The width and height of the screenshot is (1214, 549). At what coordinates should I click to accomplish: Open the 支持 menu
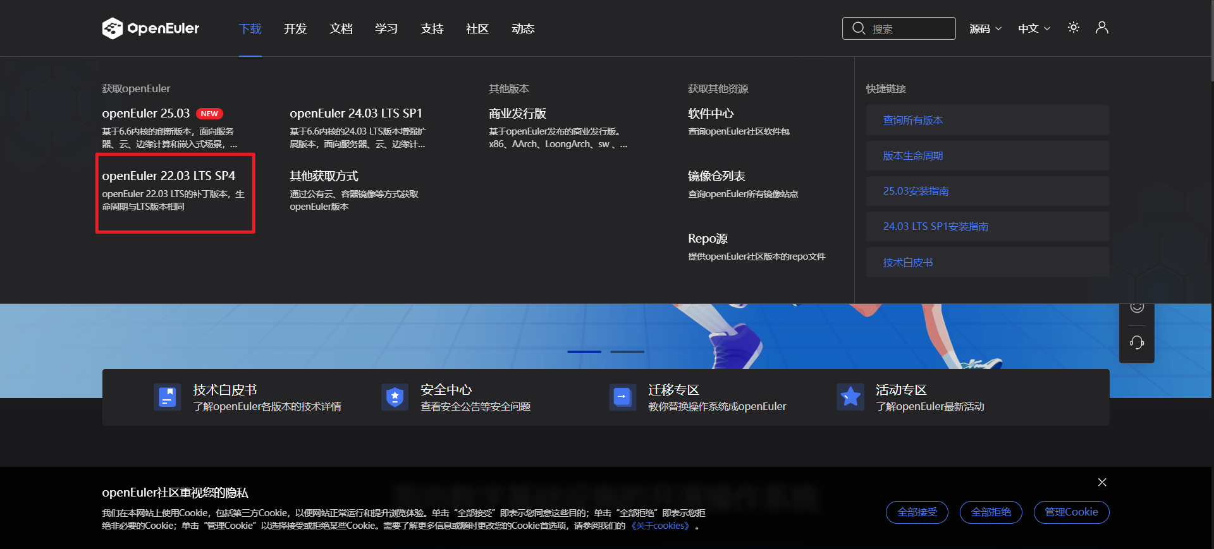click(x=432, y=28)
